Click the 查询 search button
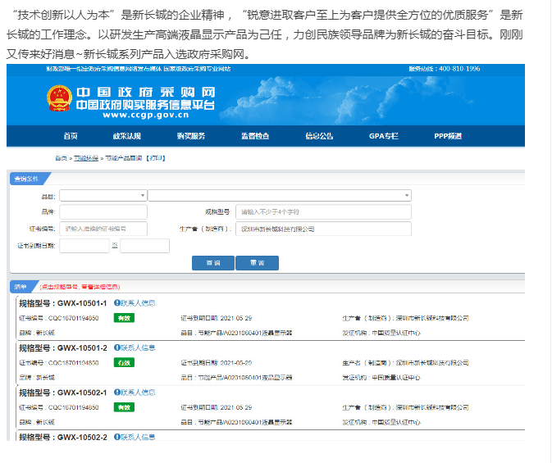552x463 pixels. 213,263
